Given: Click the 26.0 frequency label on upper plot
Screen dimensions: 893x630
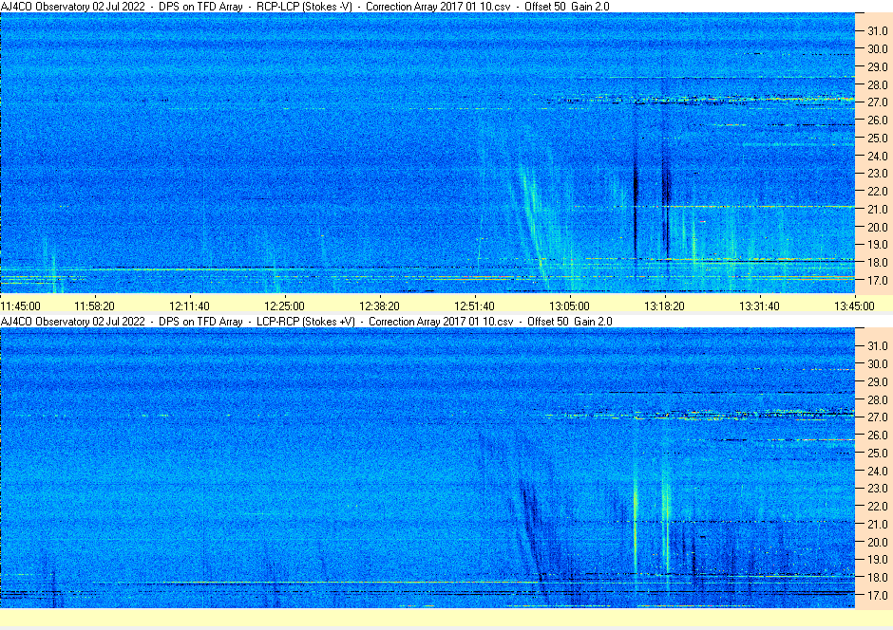Looking at the screenshot, I should pos(877,120).
